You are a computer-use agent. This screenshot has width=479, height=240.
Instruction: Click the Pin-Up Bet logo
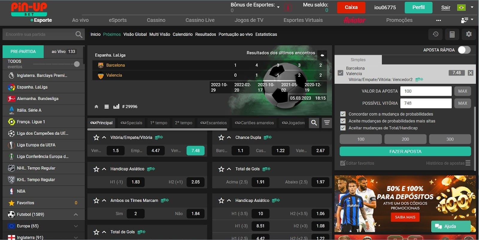pos(29,9)
